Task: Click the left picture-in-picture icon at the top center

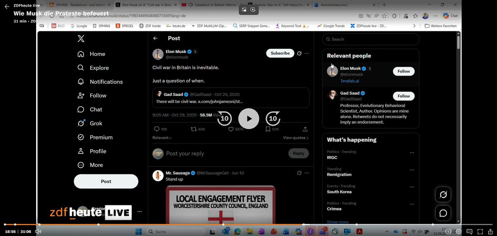Action: click(244, 10)
